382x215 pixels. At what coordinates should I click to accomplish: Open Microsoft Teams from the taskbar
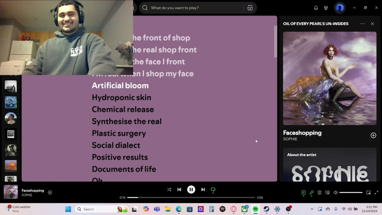(157, 209)
